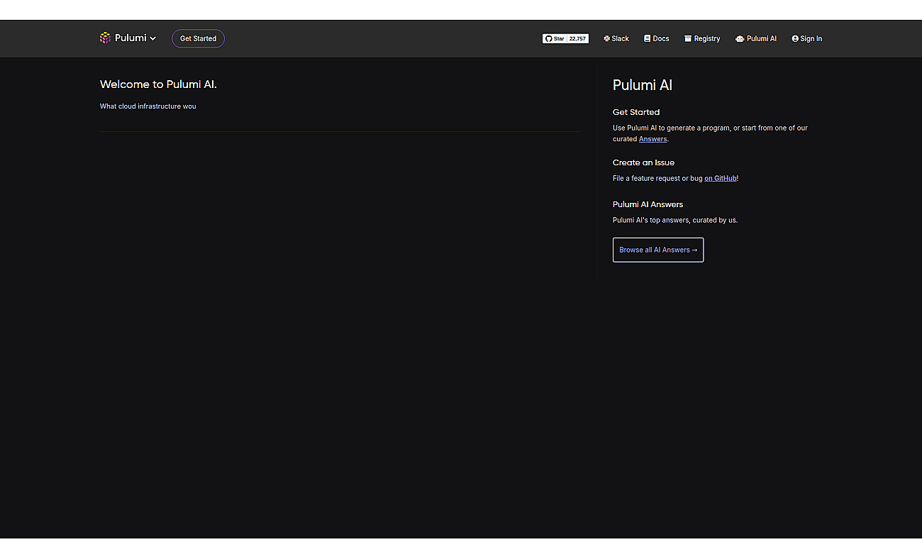Click the 'What cloud infrastructure wou' prompt text
Image resolution: width=922 pixels, height=559 pixels.
click(x=148, y=106)
